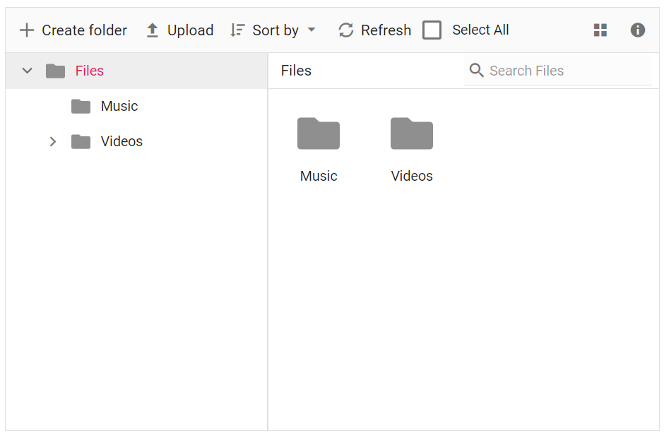Click the Select All label
This screenshot has height=435, width=664.
click(x=480, y=30)
